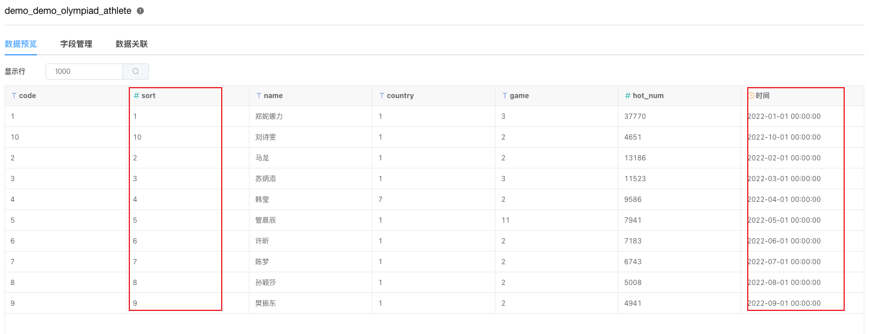The width and height of the screenshot is (869, 334).
Task: Click the search magnifier next to row limit input
Action: 135,71
